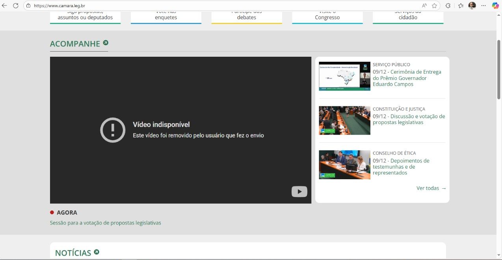Open the browser settings ellipsis menu
502x260 pixels.
pos(483,6)
